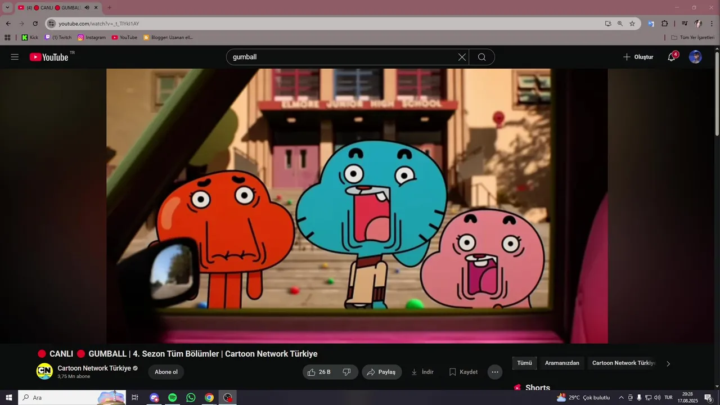Open Oluştur create button

[638, 57]
